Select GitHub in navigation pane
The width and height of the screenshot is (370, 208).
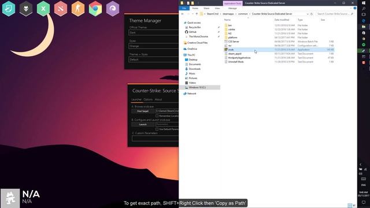pos(193,32)
